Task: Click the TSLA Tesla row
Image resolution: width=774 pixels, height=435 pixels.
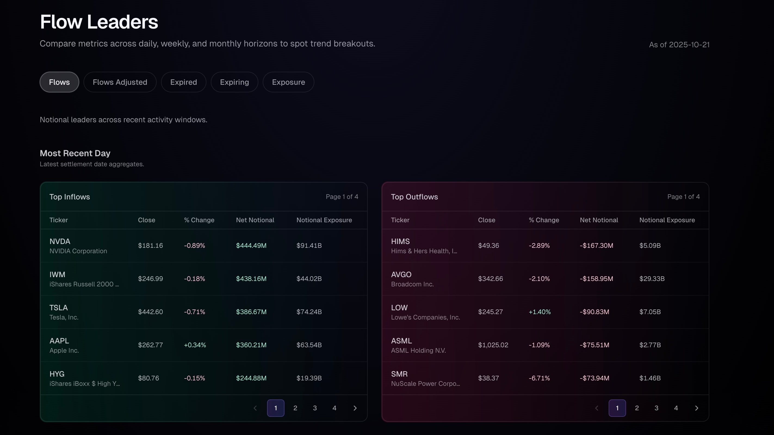Action: pyautogui.click(x=58, y=308)
